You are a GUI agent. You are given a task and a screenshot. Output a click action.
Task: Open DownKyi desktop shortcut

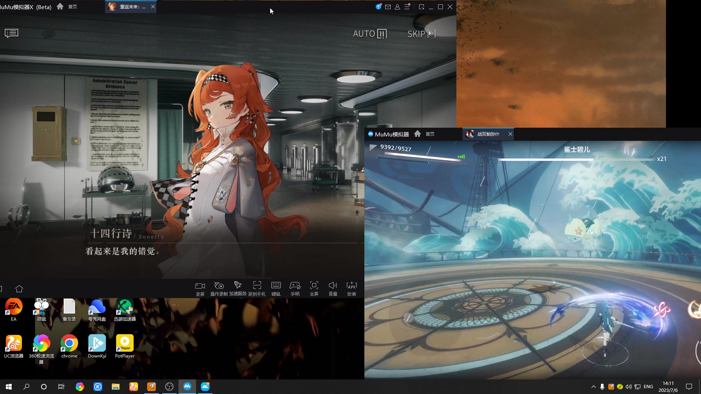[x=97, y=347]
